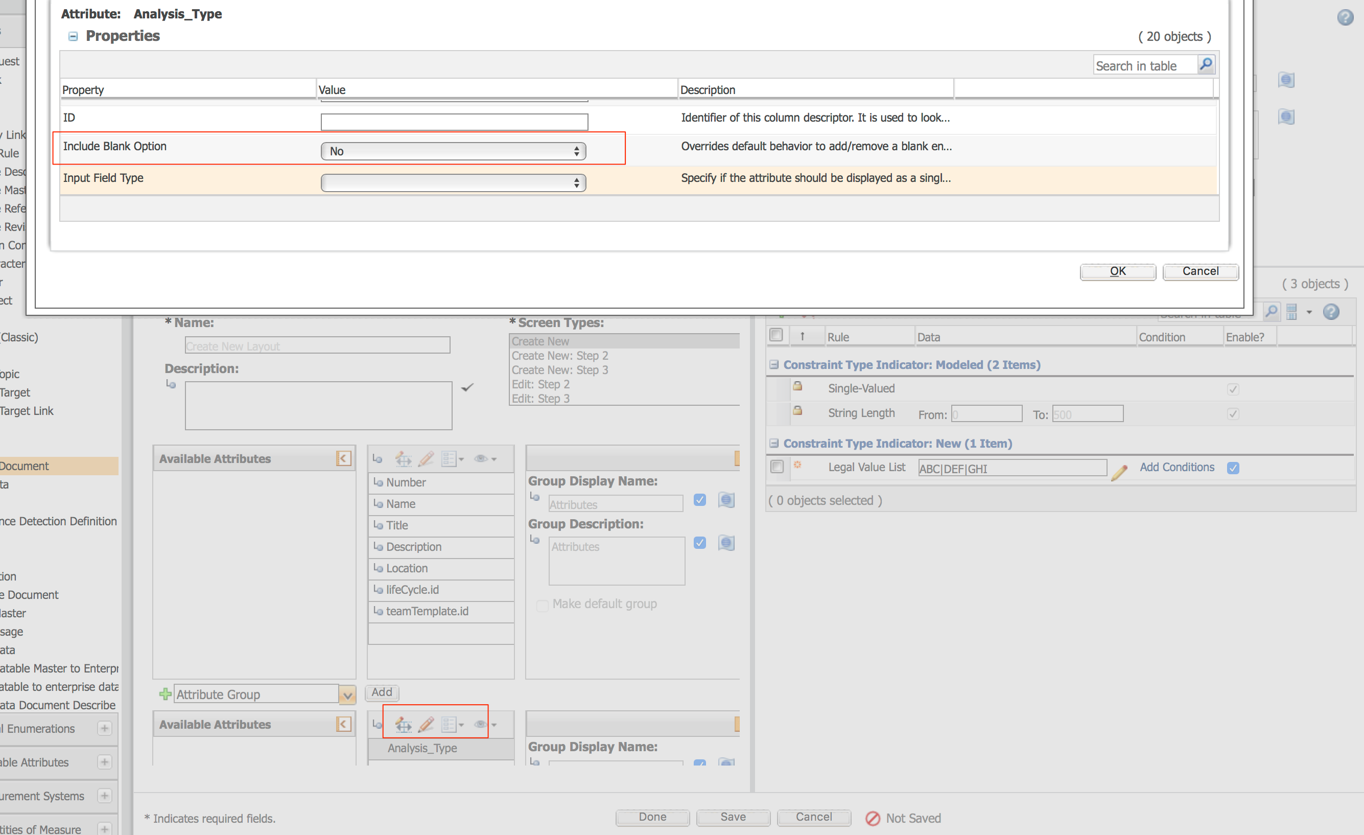Click the pencil edit icon above Analysis_Type

pos(426,724)
